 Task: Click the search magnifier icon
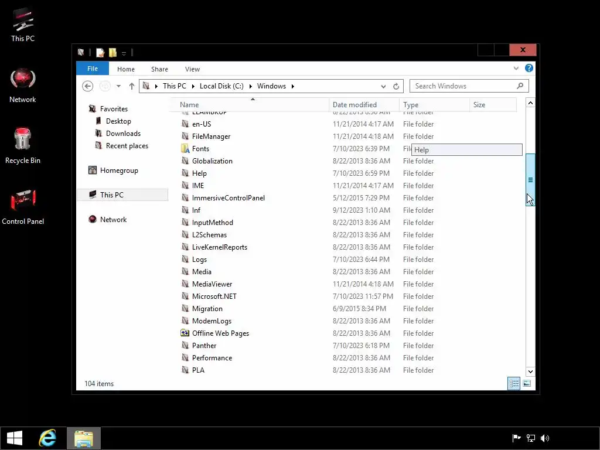[520, 86]
